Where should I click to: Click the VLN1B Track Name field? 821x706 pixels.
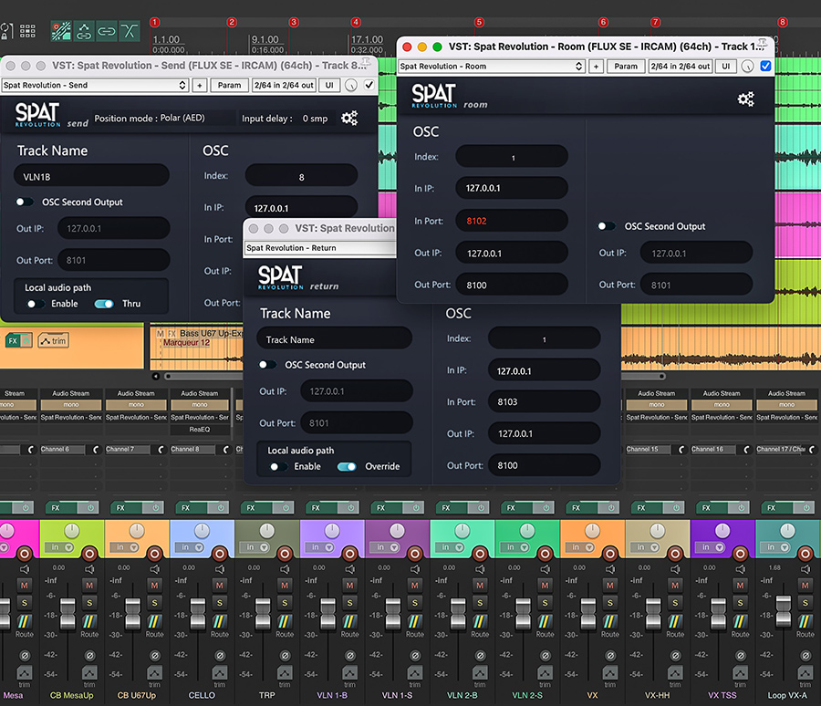coord(91,177)
